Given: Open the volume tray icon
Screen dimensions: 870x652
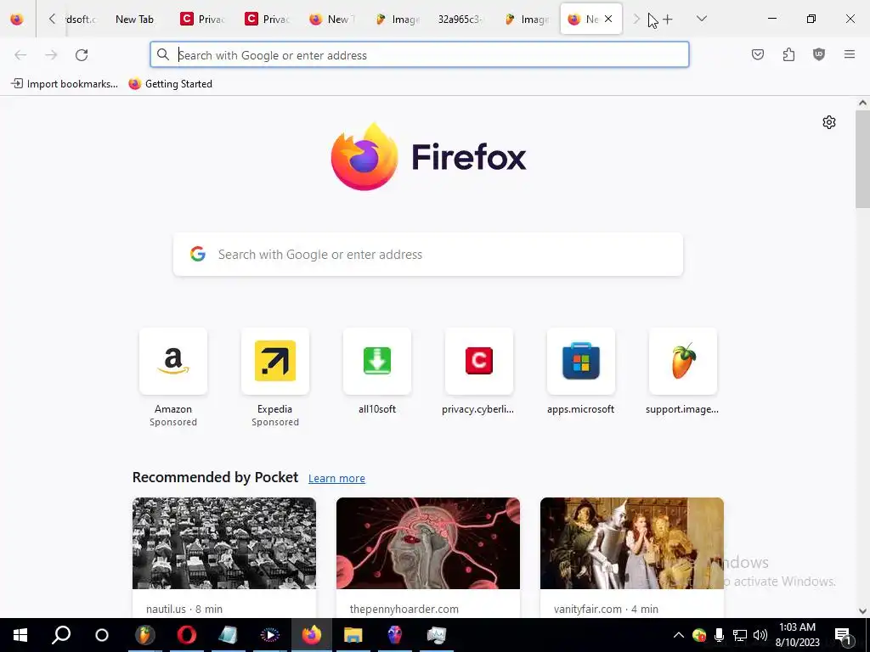Looking at the screenshot, I should [760, 635].
